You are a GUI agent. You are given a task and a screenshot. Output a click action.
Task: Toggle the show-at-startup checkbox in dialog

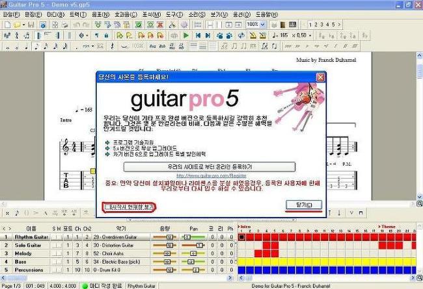coord(108,207)
